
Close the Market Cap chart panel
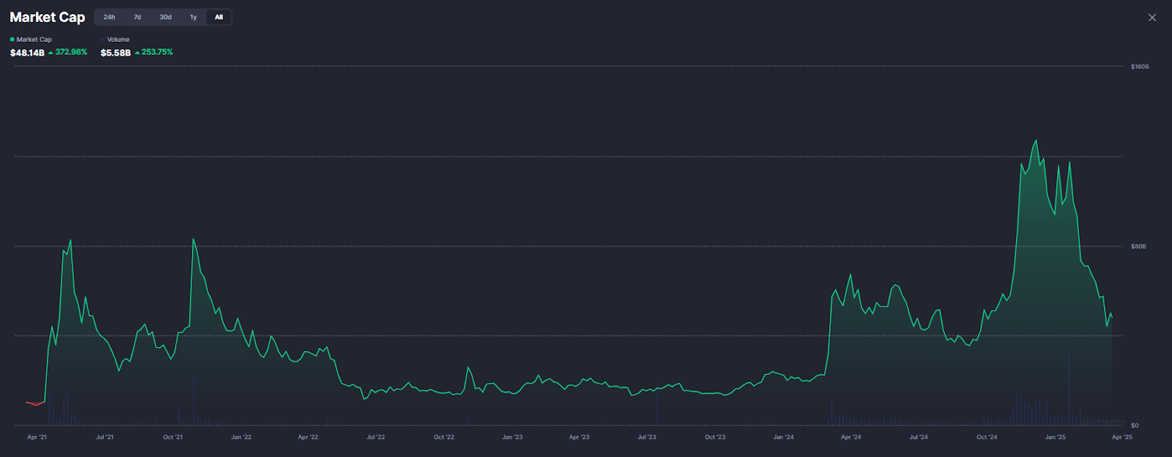pyautogui.click(x=1152, y=18)
